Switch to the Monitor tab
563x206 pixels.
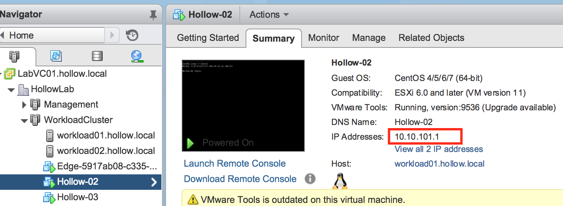324,38
